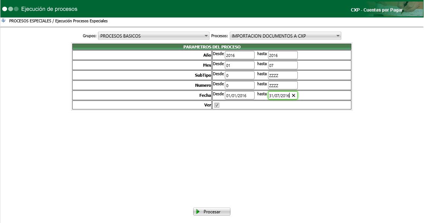Click the PROCESOS ESPECIALES breadcrumb text
The width and height of the screenshot is (424, 223).
[30, 21]
